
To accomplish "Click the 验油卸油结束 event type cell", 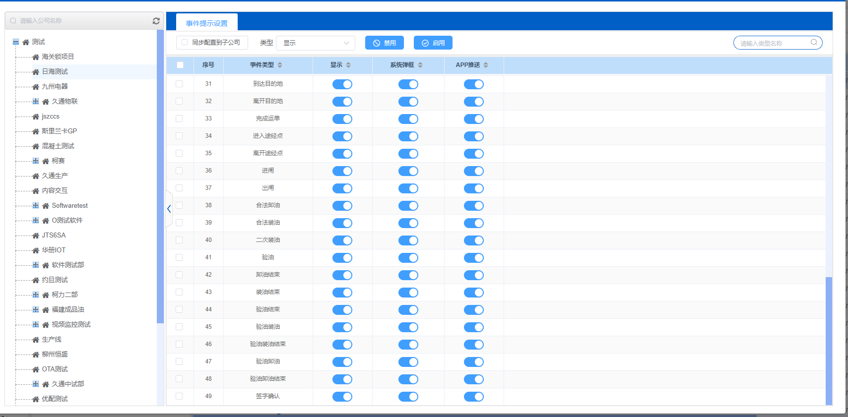I will click(268, 379).
